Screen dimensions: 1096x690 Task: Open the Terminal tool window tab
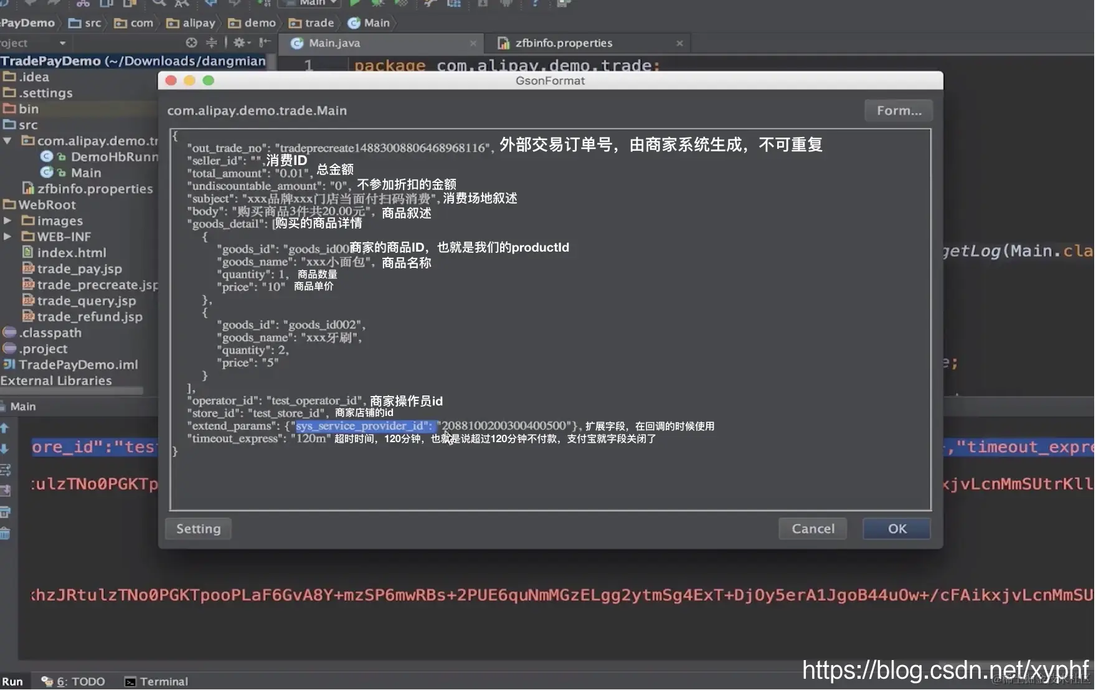point(156,681)
